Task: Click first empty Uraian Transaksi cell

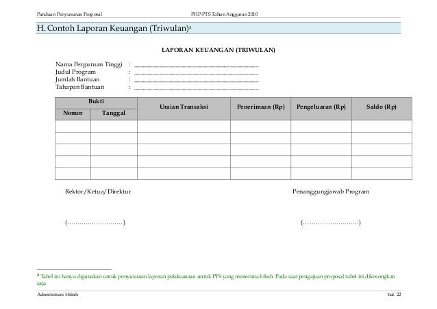Action: point(184,126)
